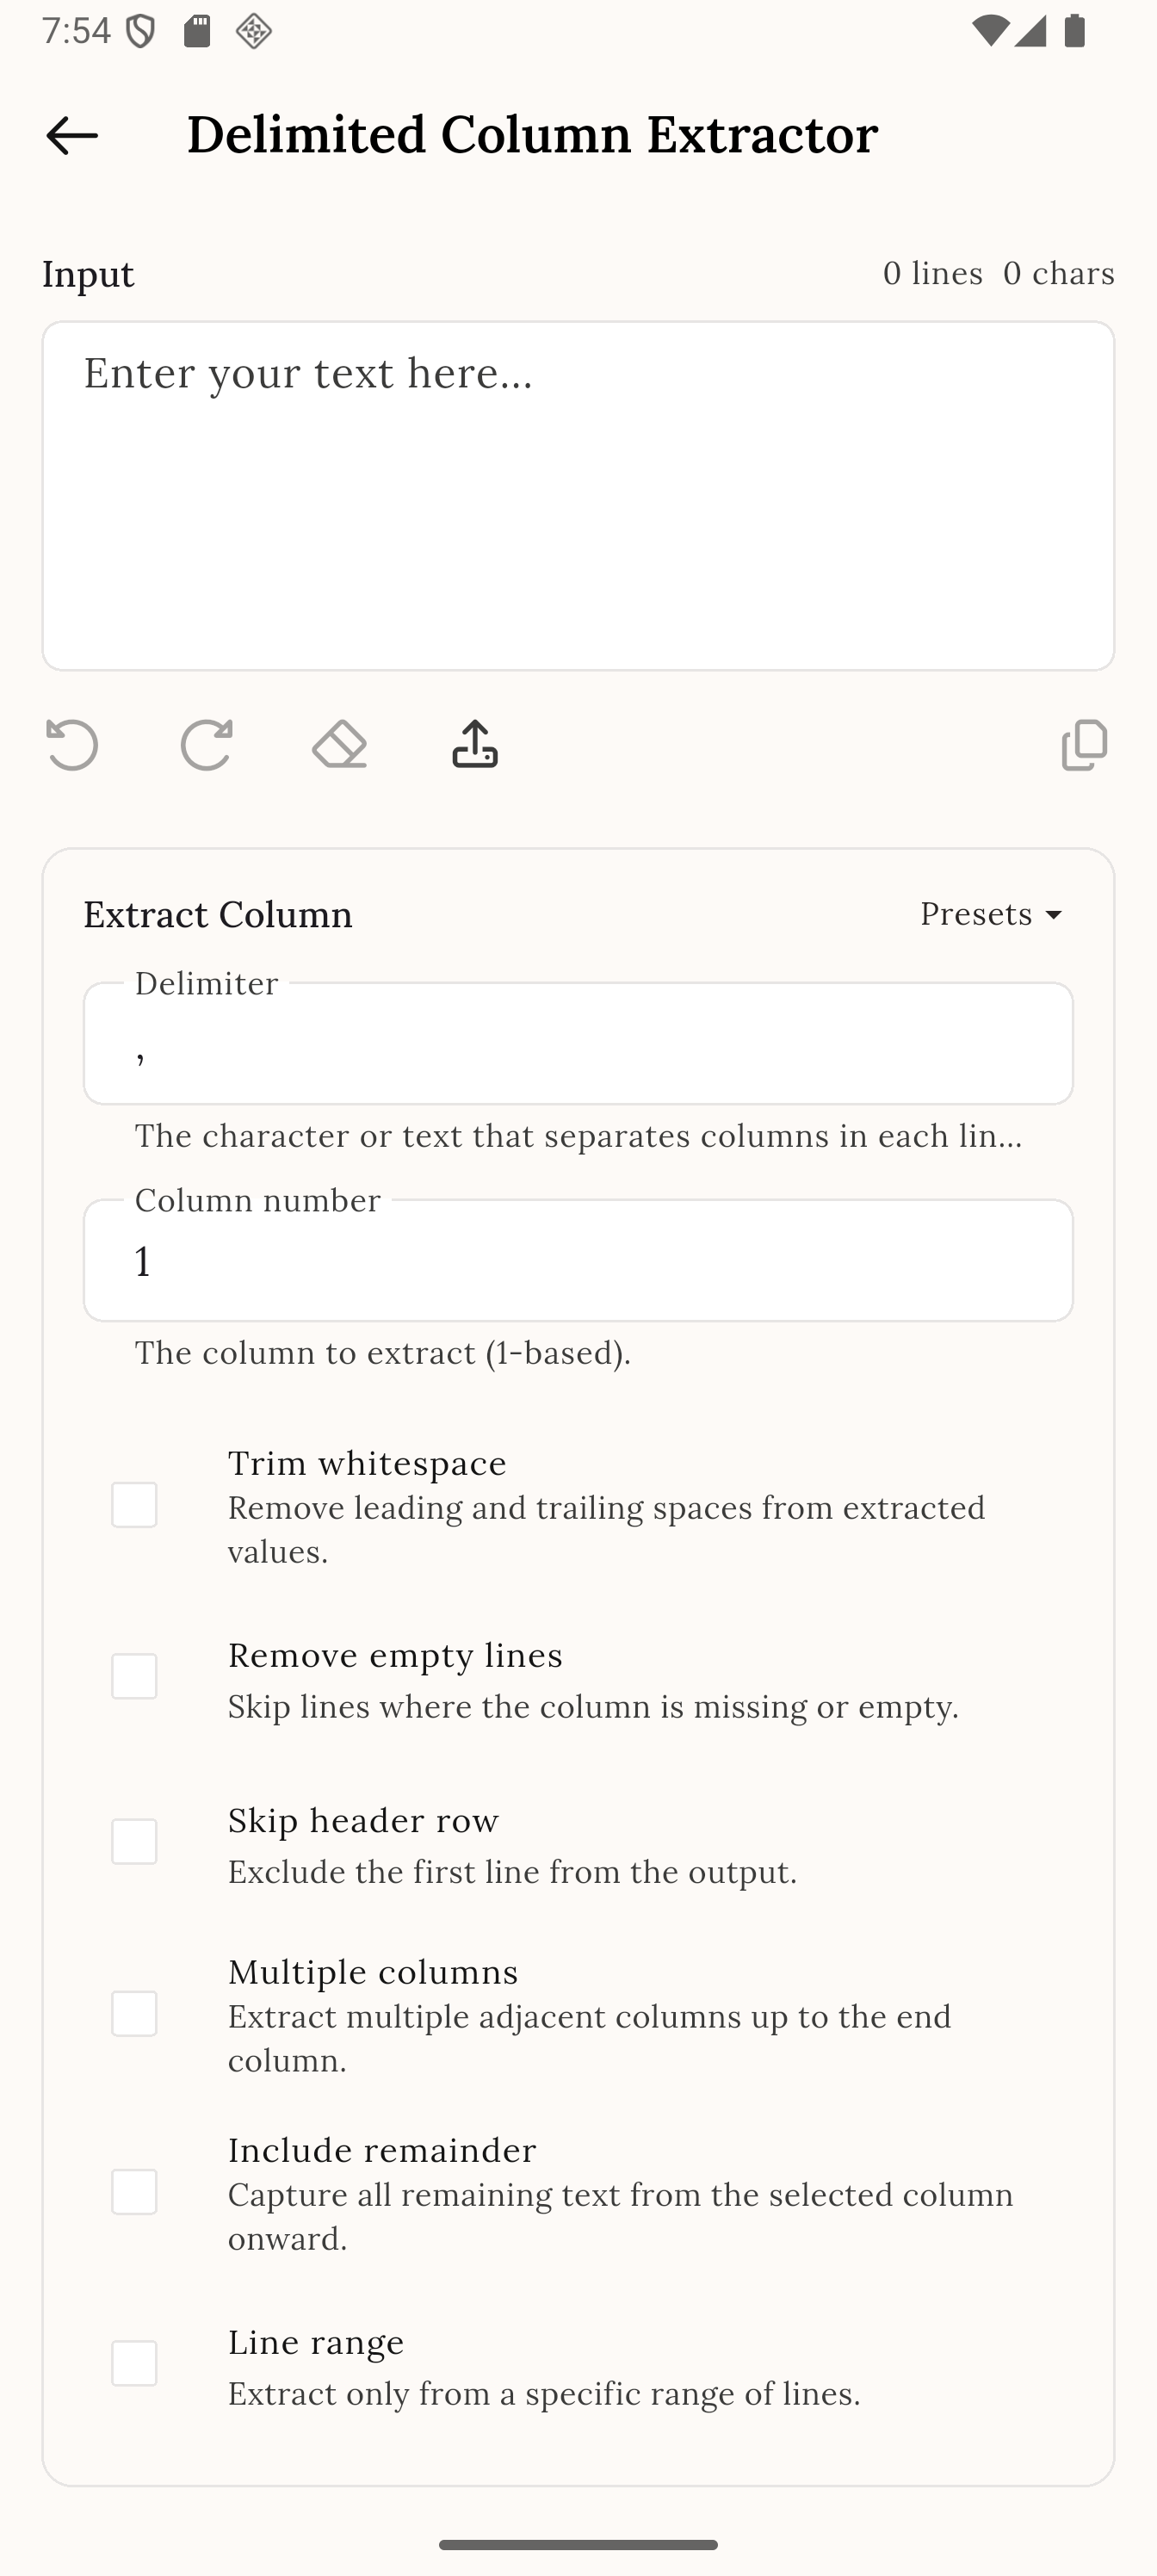
Task: Redo the last input change
Action: point(207,745)
